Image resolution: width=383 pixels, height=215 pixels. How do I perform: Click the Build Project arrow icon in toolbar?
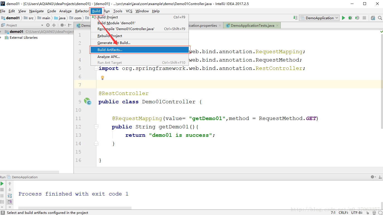296,18
